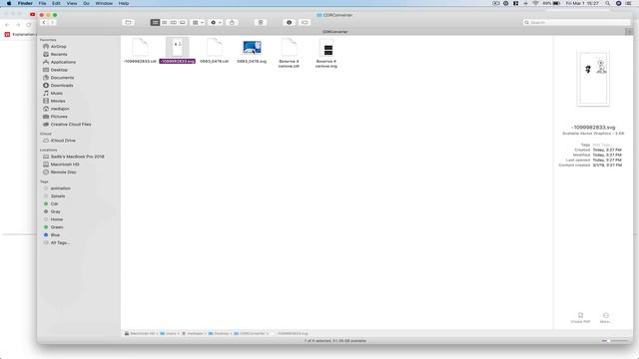Open the Help menu
639x359 pixels.
coord(124,3)
